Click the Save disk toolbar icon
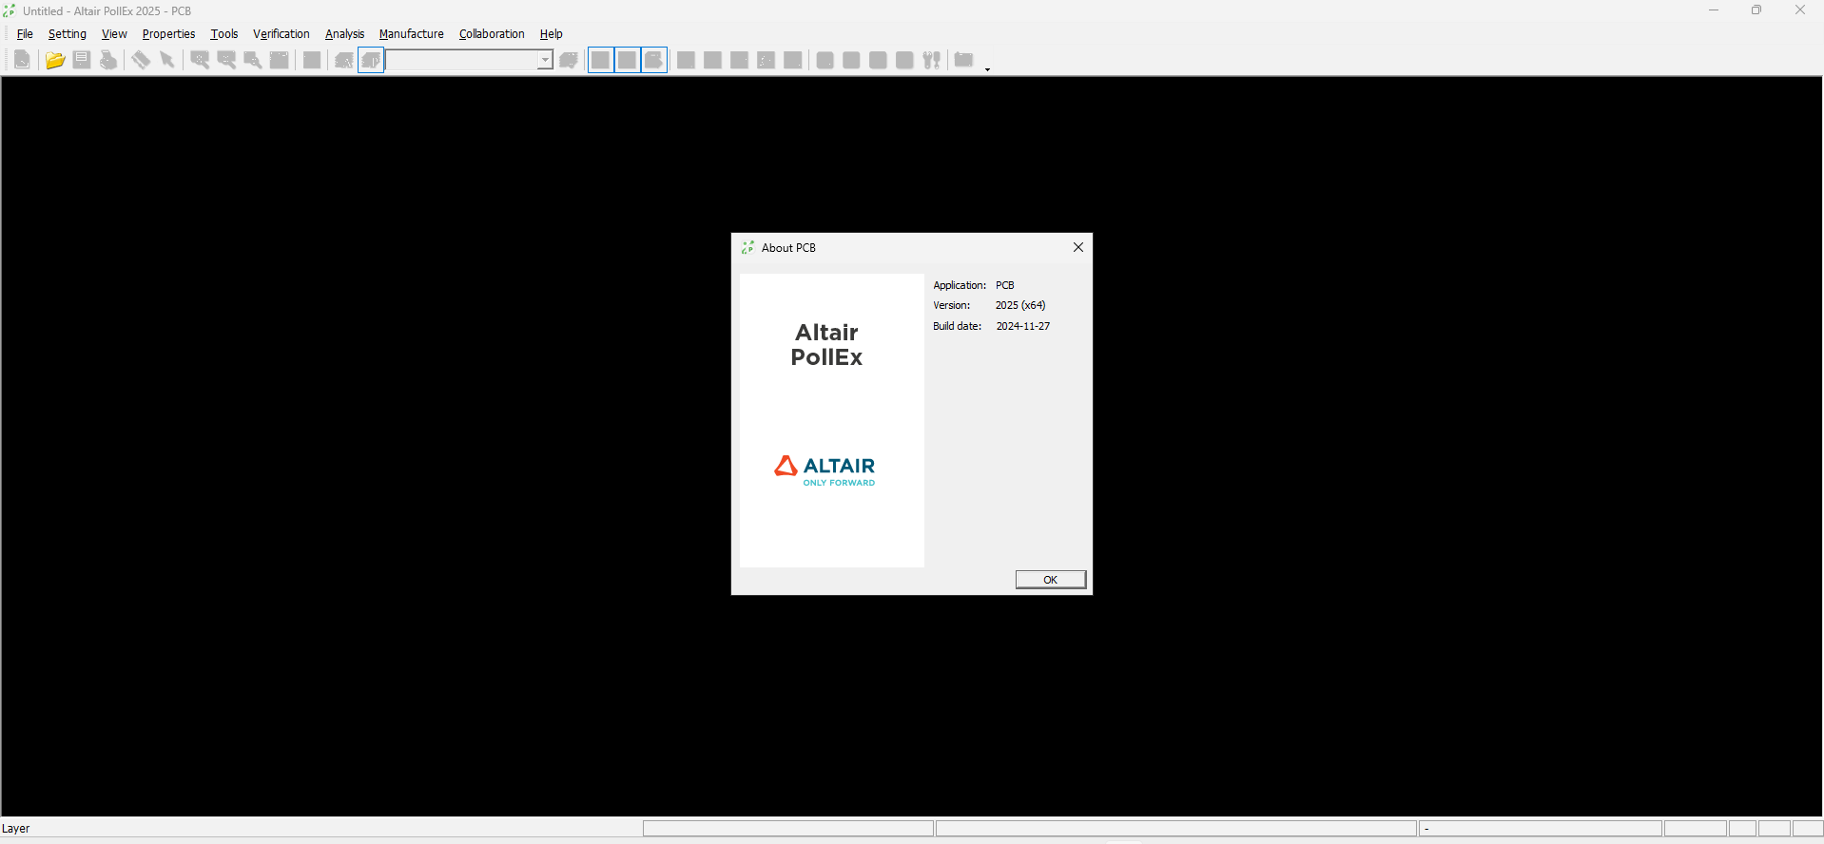 [x=82, y=61]
